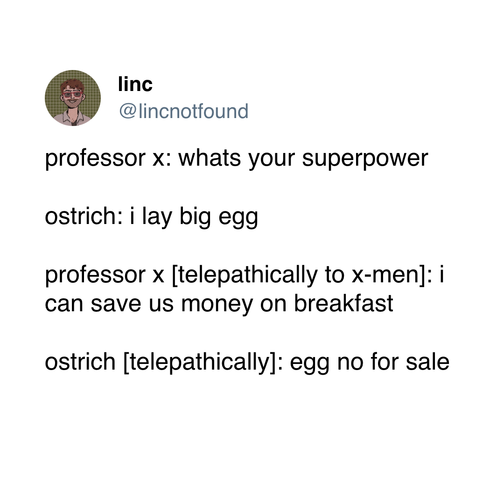Open the @lincnotfound handle link

[x=184, y=111]
